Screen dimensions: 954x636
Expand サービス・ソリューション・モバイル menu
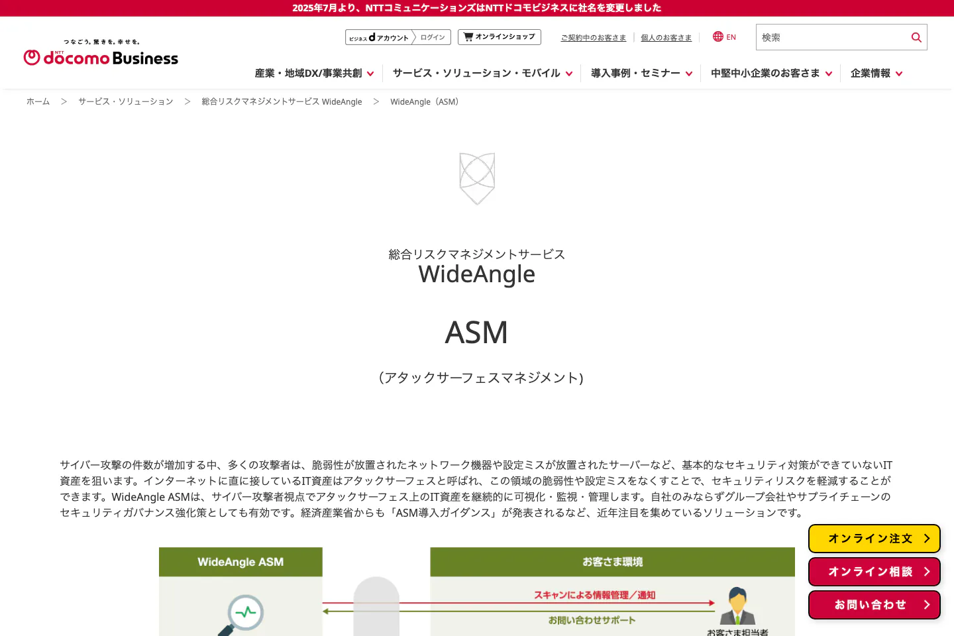coord(482,74)
